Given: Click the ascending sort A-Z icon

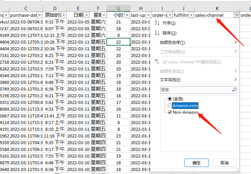Looking at the screenshot, I should [157, 23].
